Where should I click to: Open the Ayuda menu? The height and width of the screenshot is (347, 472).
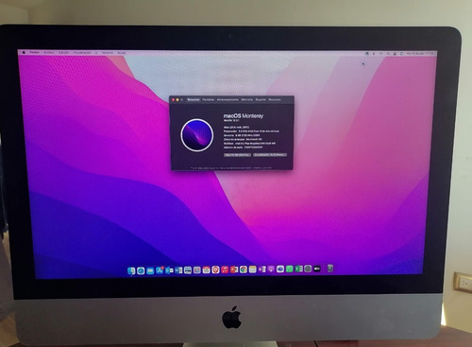(x=122, y=53)
